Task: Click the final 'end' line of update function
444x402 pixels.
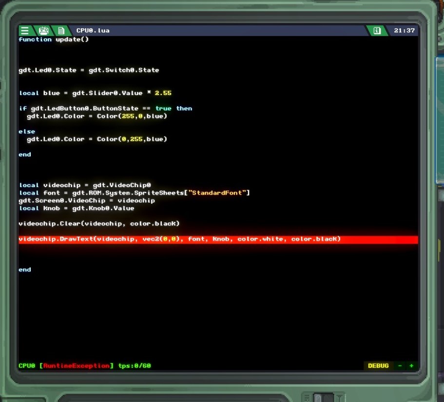Action: 25,269
